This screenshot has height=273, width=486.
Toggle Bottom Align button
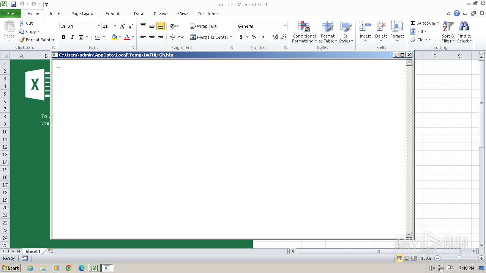pos(161,26)
